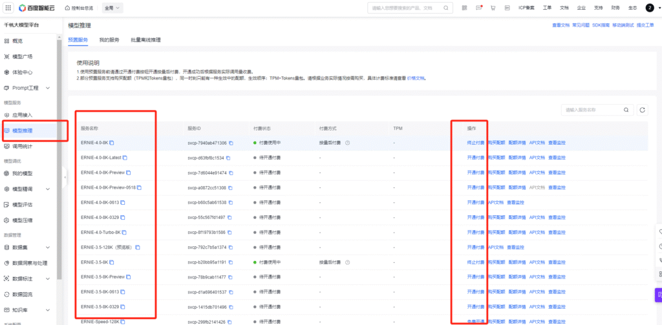
Task: Click API文档 for ERNIE-3.5-128K preview row
Action: pos(496,247)
